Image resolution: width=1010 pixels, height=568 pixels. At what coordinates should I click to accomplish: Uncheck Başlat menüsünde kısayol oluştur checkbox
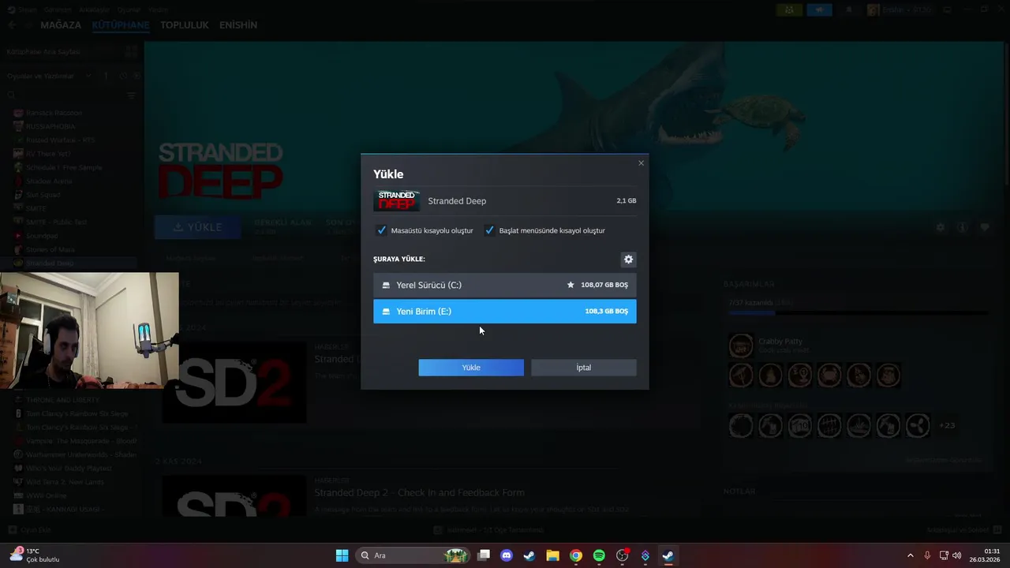[x=489, y=230]
